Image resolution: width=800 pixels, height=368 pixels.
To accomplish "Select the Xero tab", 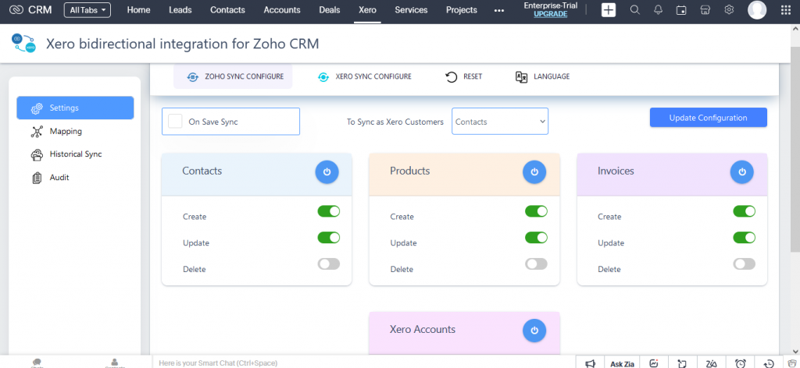I will coord(367,9).
